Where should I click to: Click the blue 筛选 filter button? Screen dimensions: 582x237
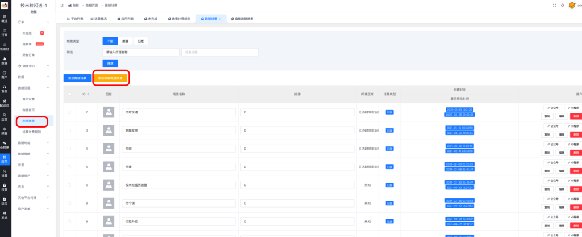[x=110, y=63]
